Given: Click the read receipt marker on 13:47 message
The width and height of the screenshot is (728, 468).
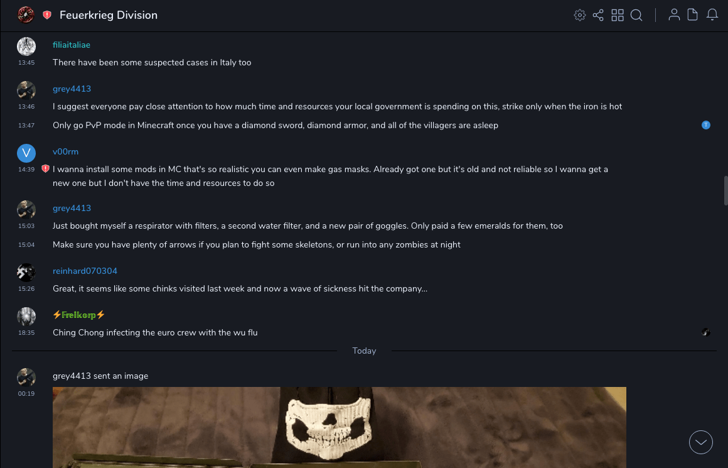Looking at the screenshot, I should point(706,125).
